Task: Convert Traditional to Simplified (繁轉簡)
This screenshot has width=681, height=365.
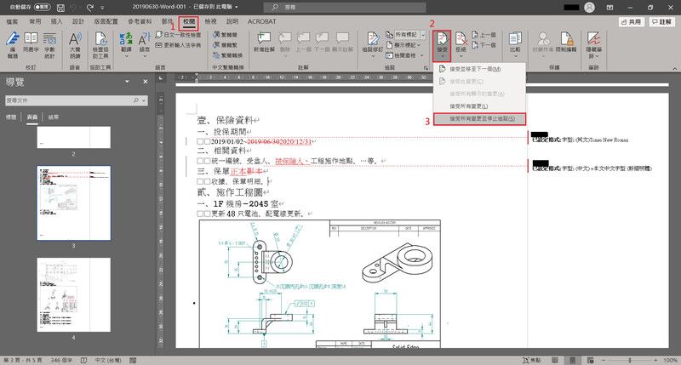Action: click(226, 35)
